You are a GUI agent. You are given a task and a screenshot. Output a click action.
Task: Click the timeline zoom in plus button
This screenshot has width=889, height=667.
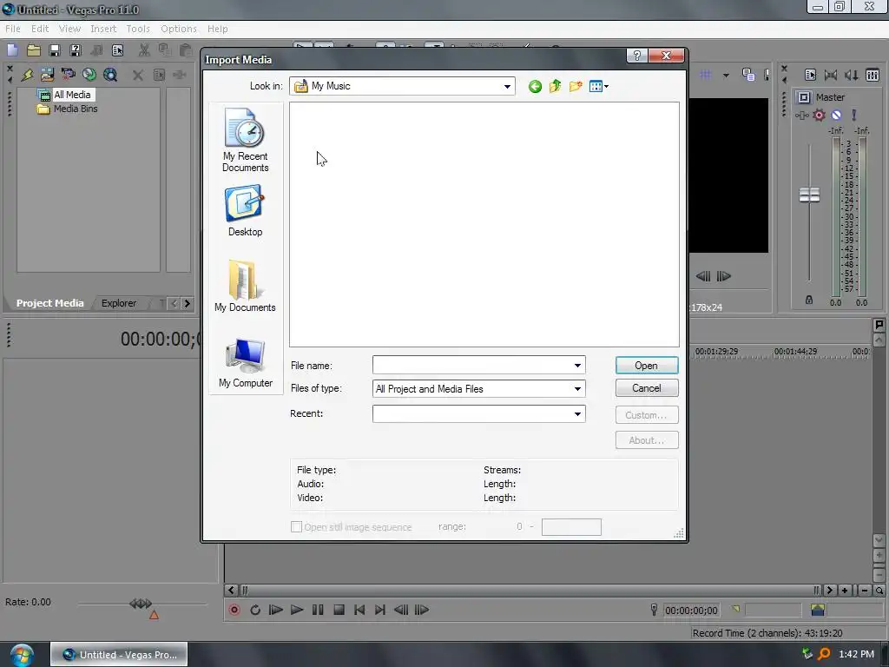point(845,591)
